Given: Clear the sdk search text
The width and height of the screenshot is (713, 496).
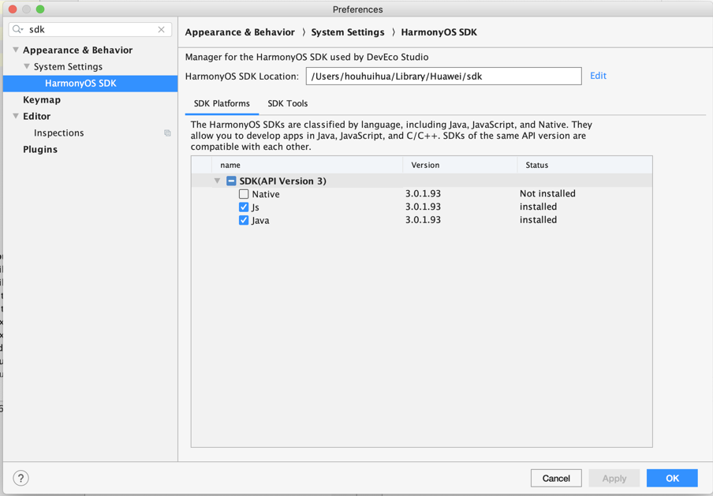Looking at the screenshot, I should point(162,29).
